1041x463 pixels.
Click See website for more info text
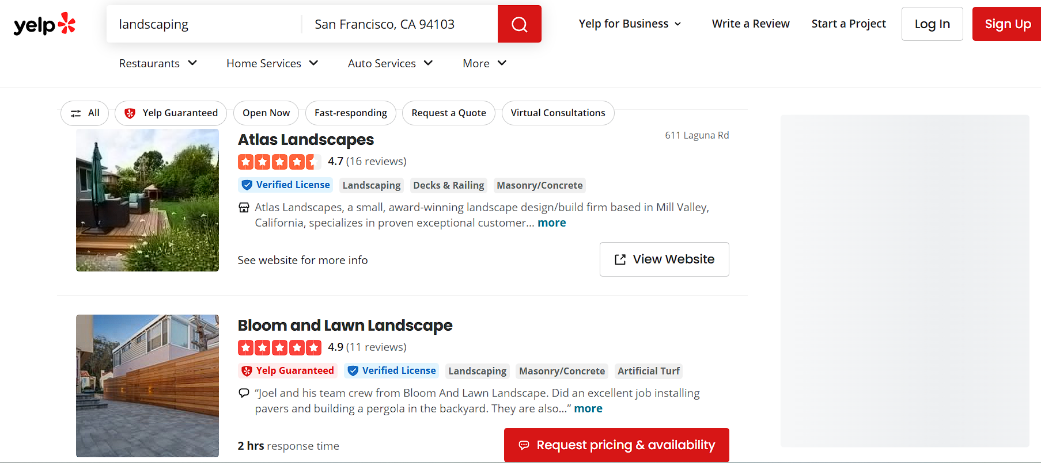point(302,261)
